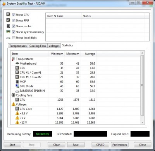Minimize the System Stability Test window
Viewport: 155px width, 151px height.
(133, 3)
